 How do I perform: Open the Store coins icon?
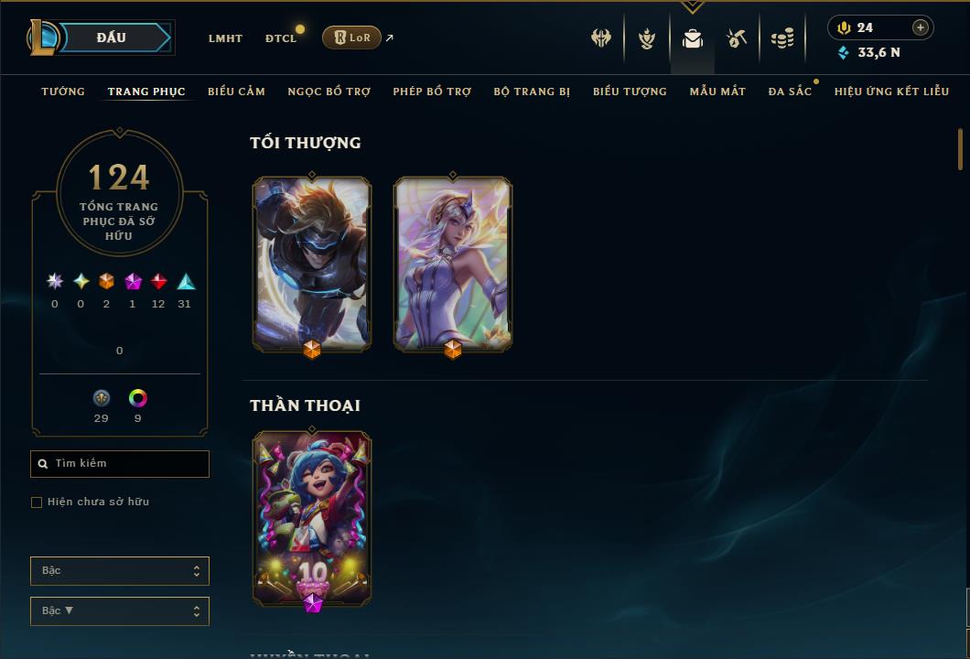click(782, 38)
